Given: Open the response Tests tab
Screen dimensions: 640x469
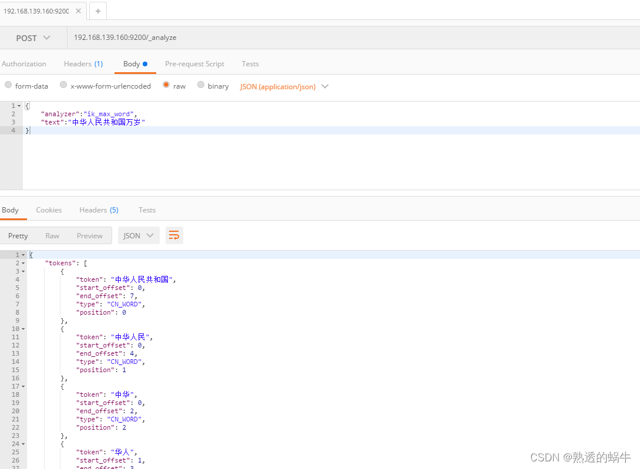Looking at the screenshot, I should tap(147, 210).
